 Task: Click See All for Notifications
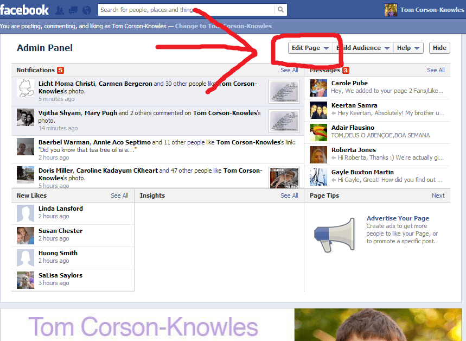[x=289, y=70]
